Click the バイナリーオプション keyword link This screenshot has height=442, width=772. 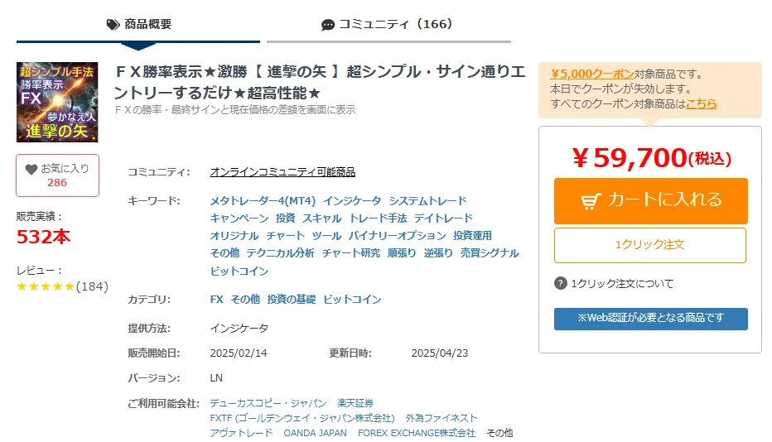[398, 236]
